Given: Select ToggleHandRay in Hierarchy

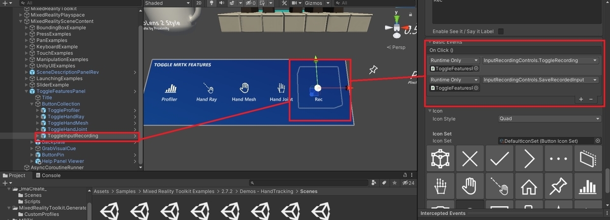Looking at the screenshot, I should (66, 117).
